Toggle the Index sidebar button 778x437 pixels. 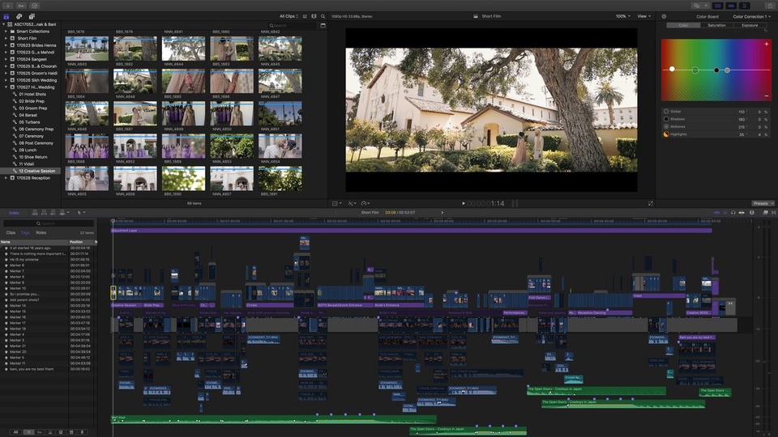[14, 213]
